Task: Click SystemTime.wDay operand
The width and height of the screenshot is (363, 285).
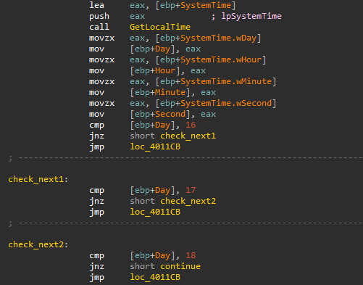Action: coord(218,38)
